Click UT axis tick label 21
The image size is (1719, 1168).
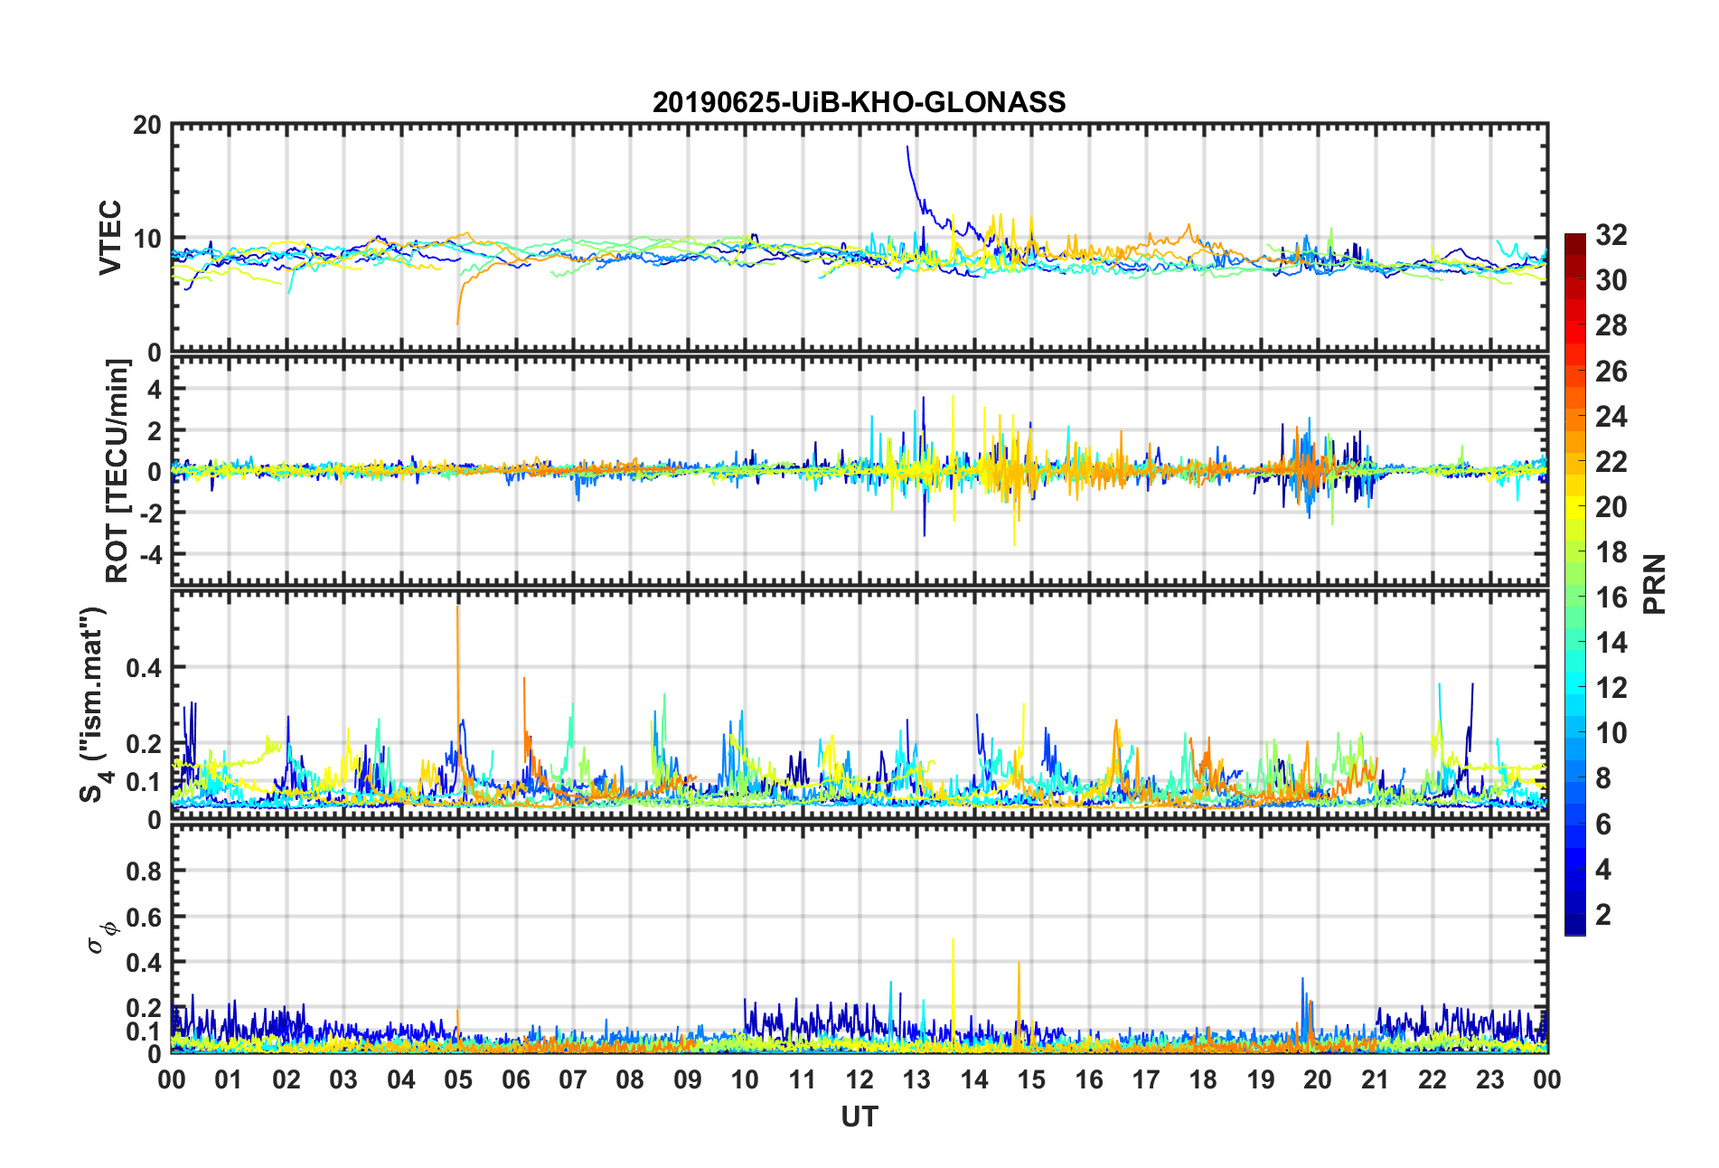1376,1079
